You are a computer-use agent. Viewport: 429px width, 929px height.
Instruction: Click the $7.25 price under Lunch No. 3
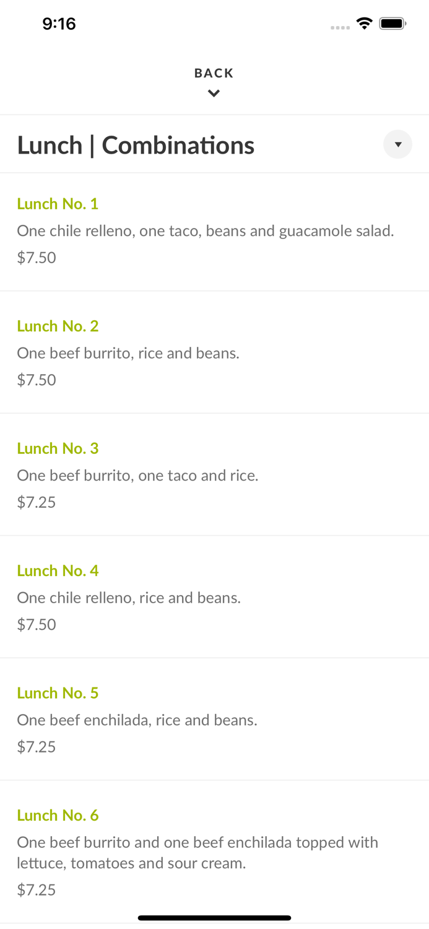37,502
